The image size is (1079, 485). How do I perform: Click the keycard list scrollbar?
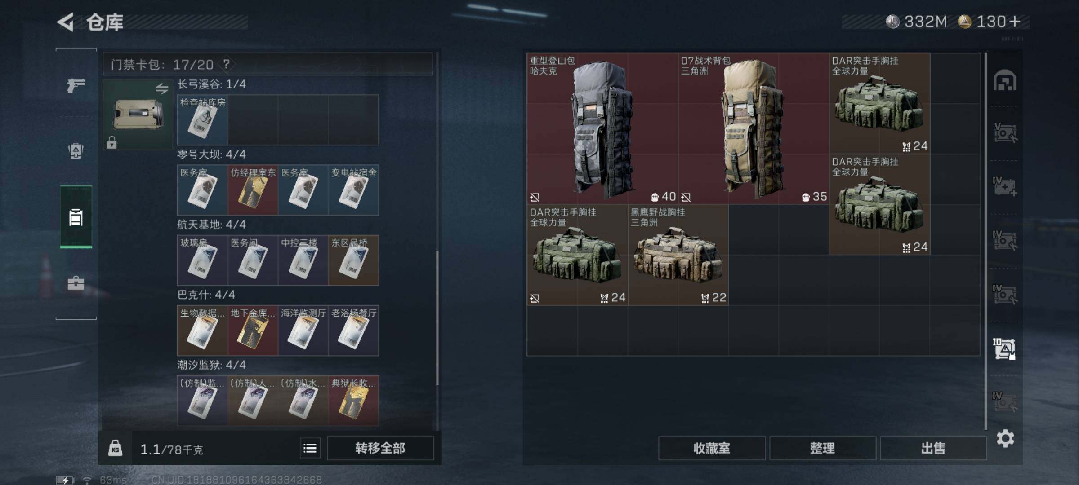coord(437,317)
